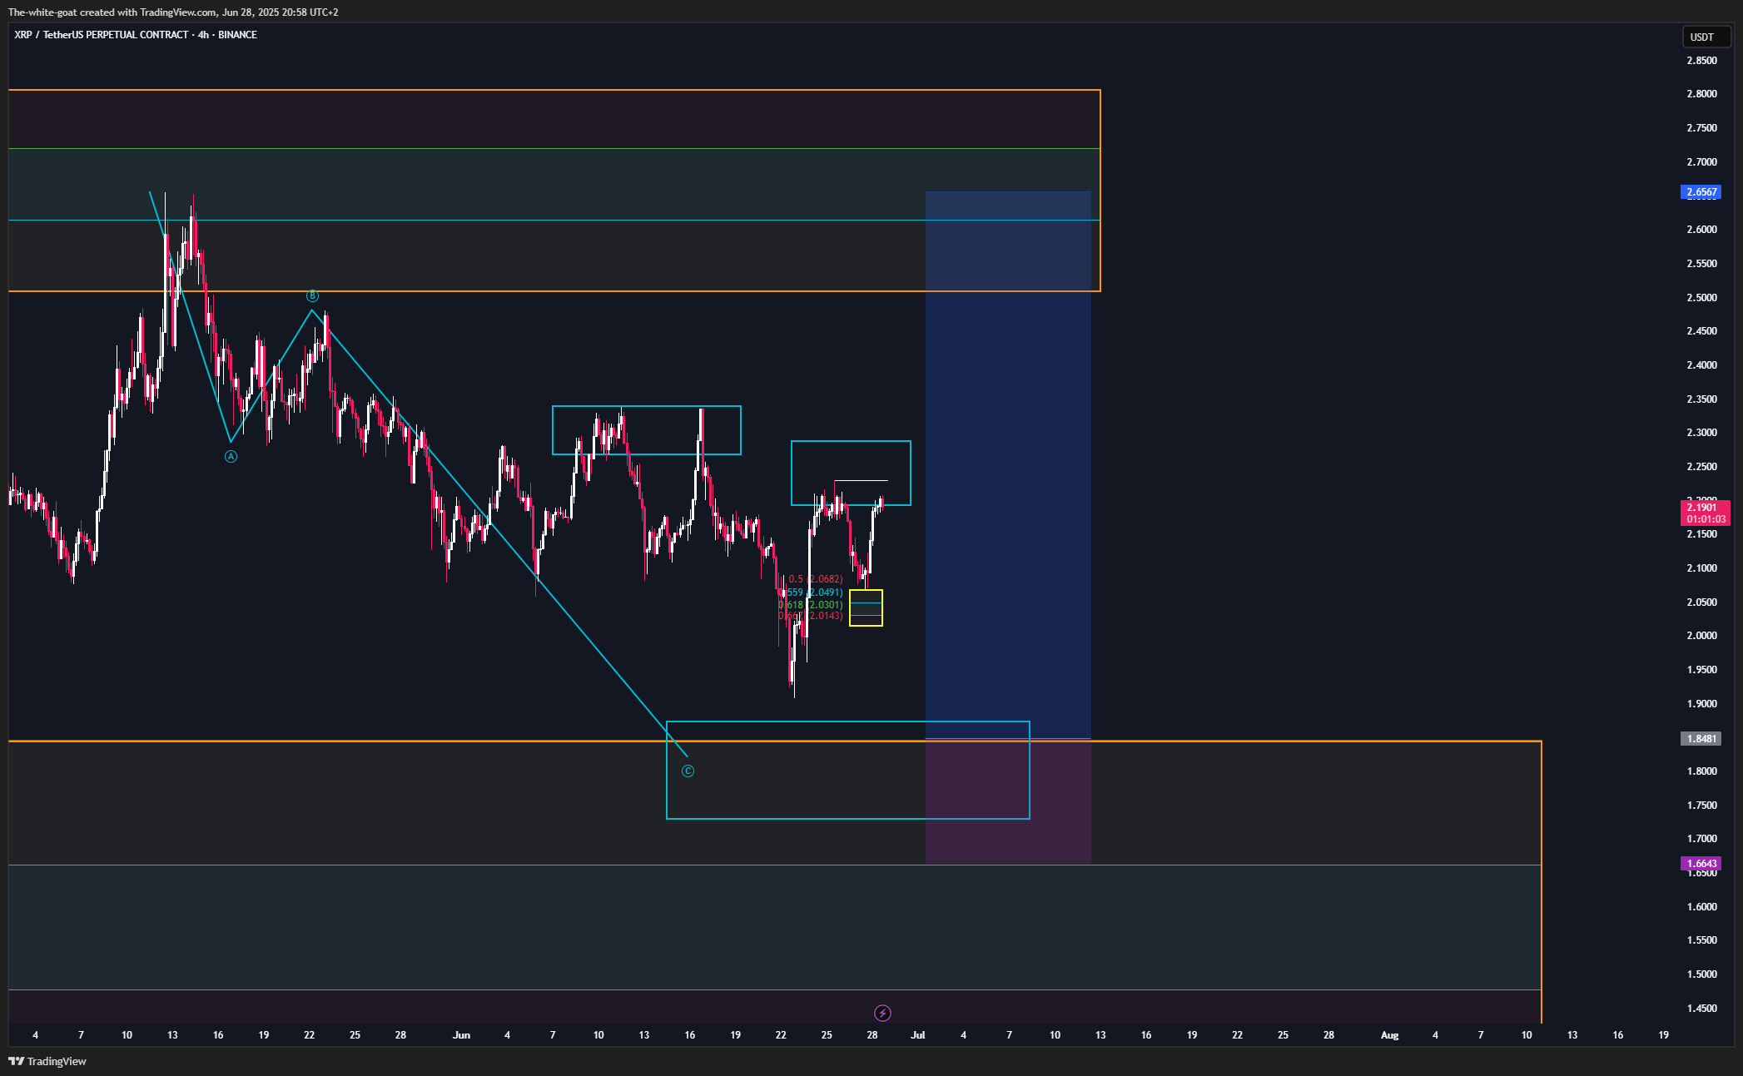Click the Jun label on time axis

[461, 1035]
